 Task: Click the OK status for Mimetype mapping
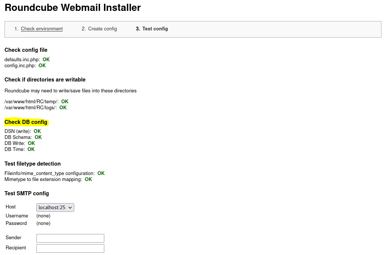tap(89, 180)
